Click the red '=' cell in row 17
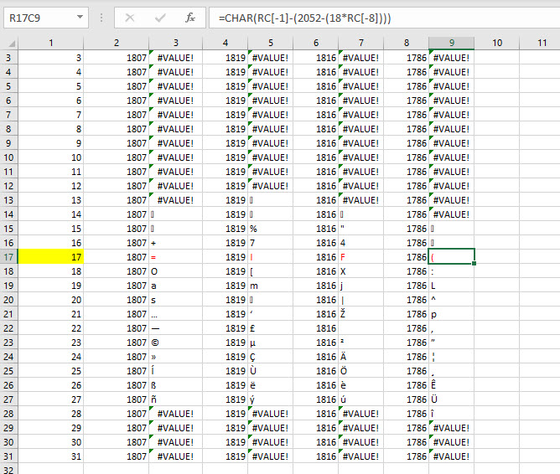This screenshot has height=474, width=560. [176, 257]
